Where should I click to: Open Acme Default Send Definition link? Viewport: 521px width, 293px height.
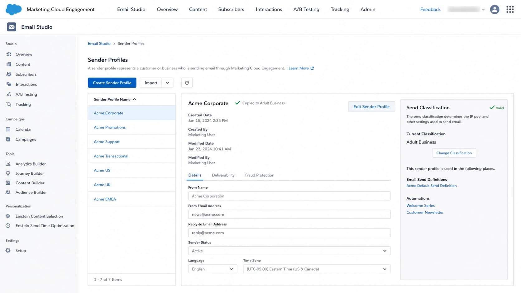point(431,186)
